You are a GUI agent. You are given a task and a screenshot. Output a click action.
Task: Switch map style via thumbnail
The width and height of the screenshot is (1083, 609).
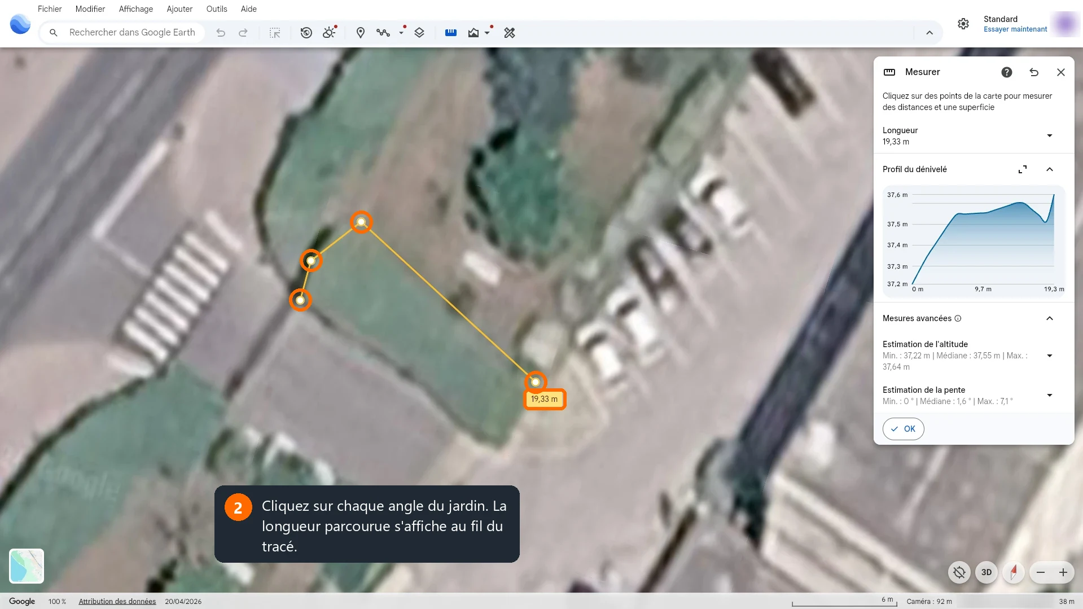(27, 566)
